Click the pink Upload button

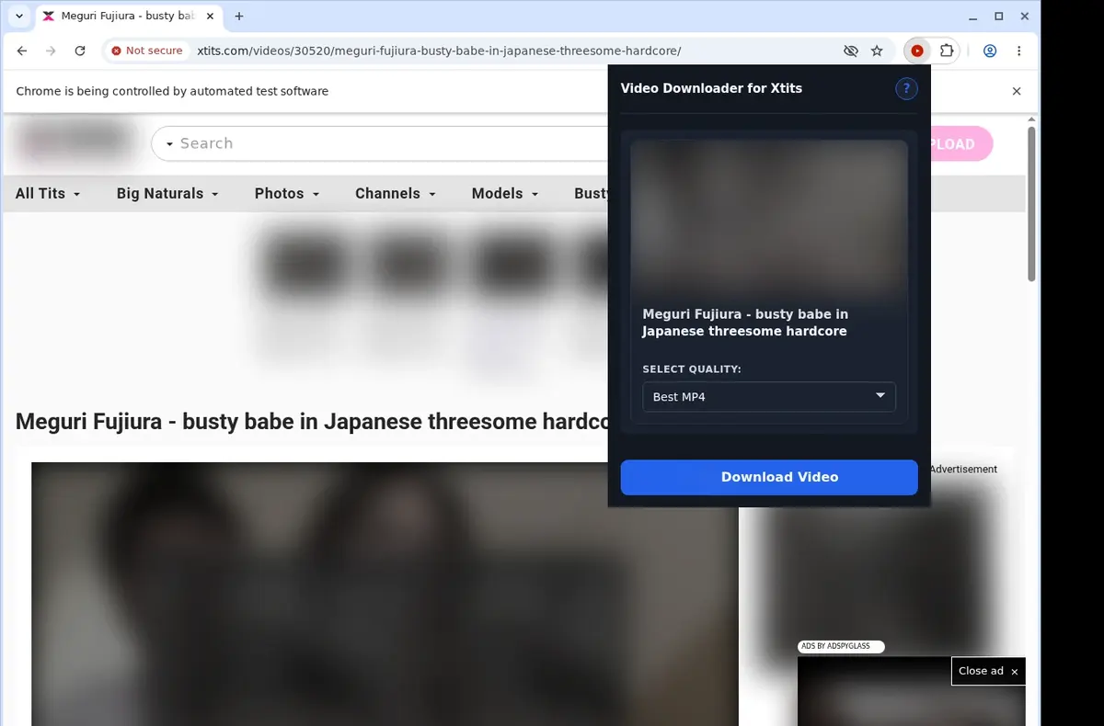click(962, 144)
